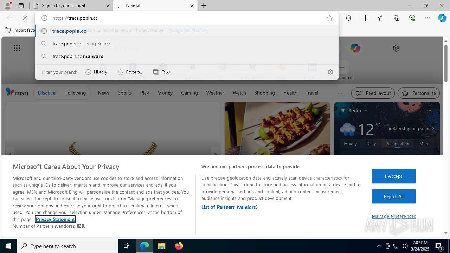Switch weather to Map tab
The image size is (450, 253).
(424, 144)
